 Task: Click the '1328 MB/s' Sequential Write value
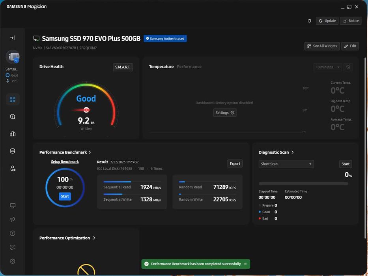coord(150,199)
